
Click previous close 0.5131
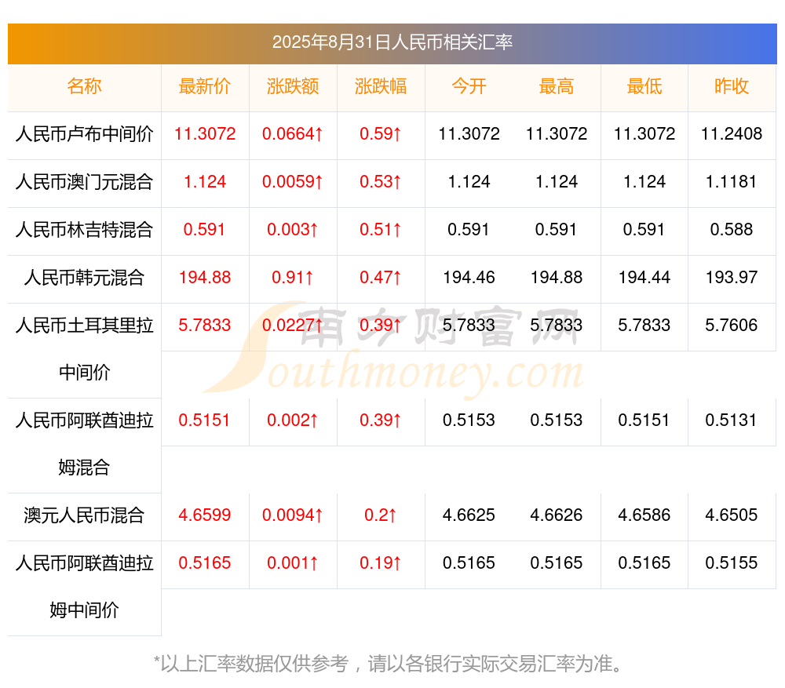(732, 420)
